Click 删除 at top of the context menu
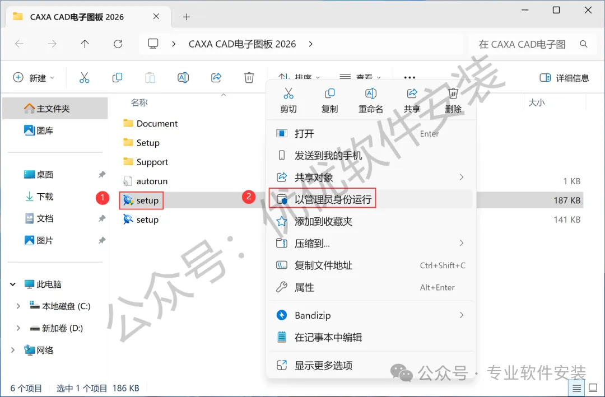The height and width of the screenshot is (397, 605). (453, 101)
